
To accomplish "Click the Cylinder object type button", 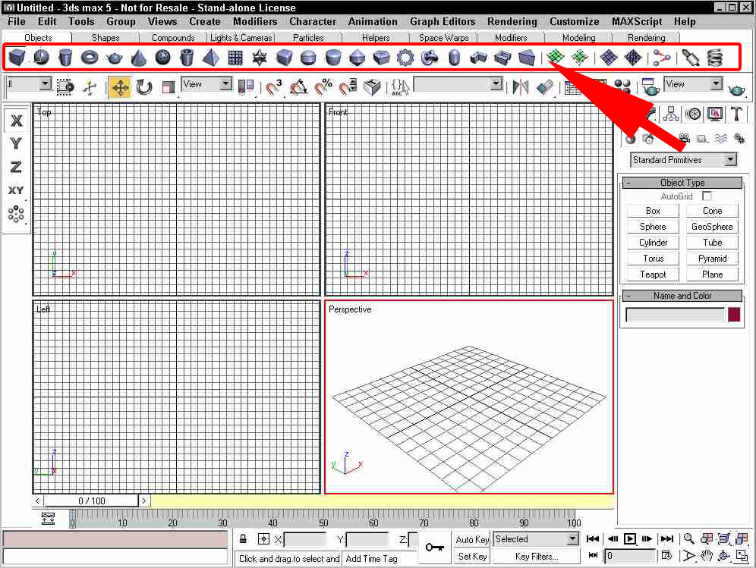I will (x=653, y=243).
